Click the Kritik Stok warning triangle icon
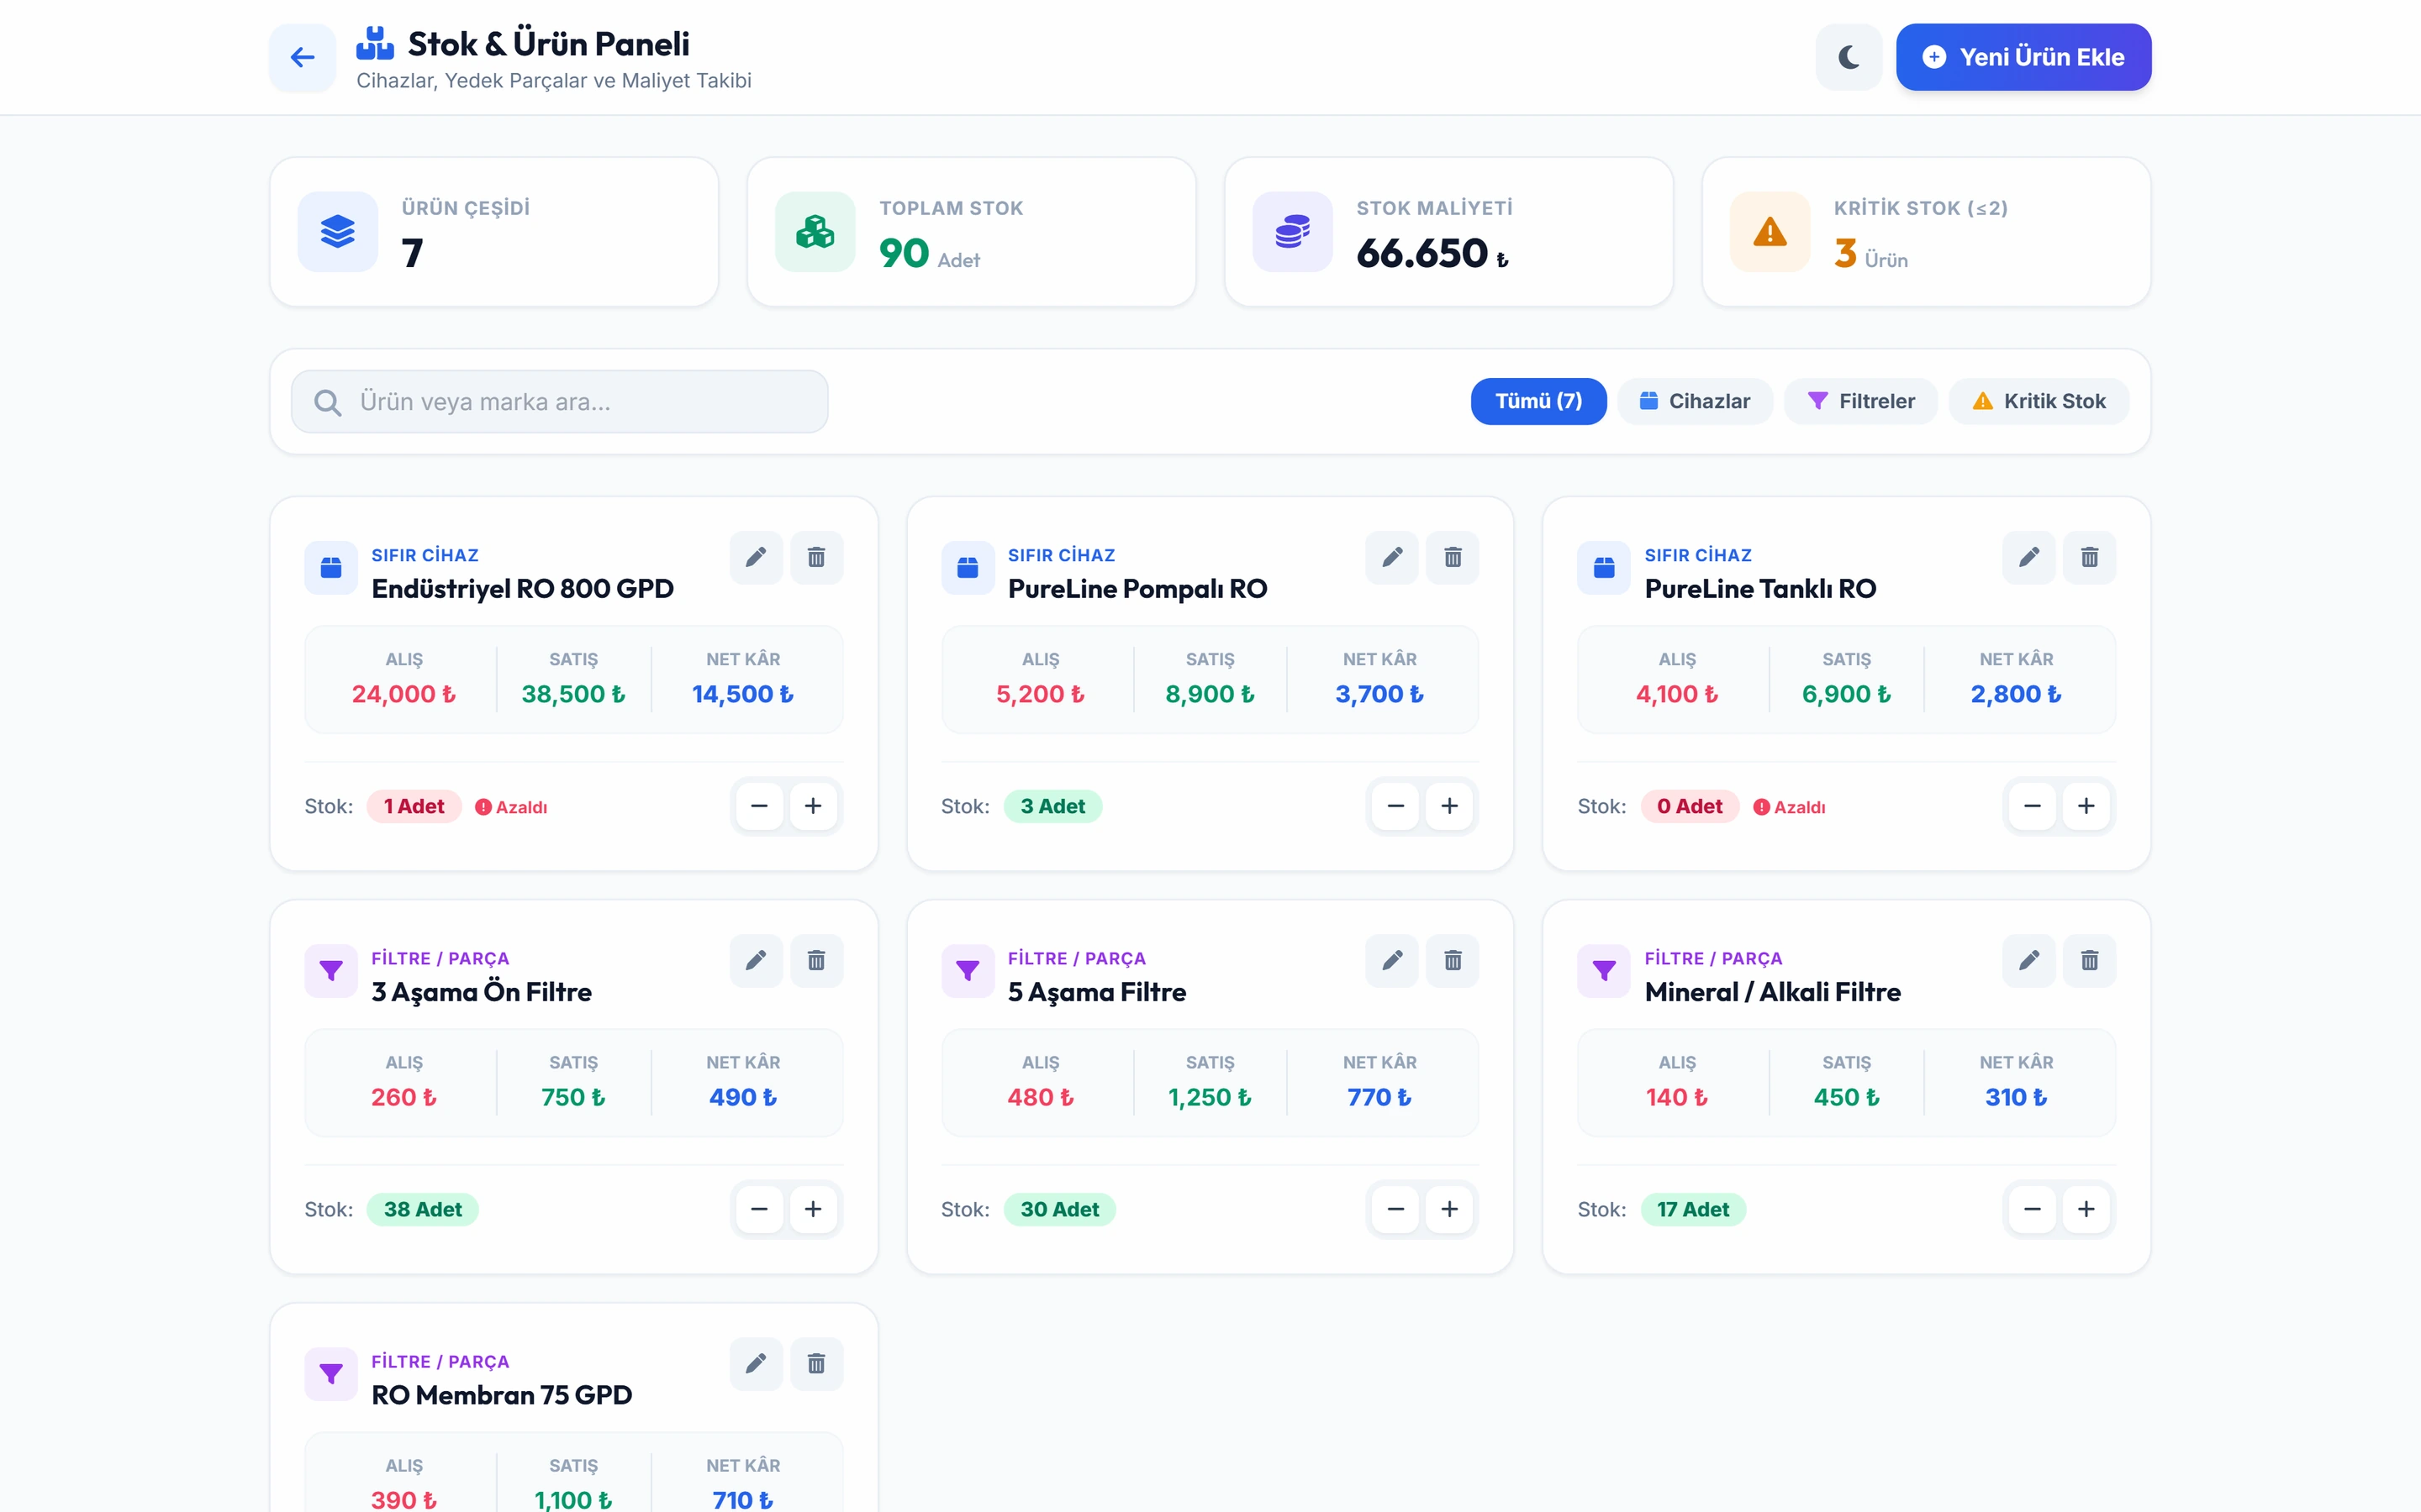2421x1512 pixels. 1770,232
